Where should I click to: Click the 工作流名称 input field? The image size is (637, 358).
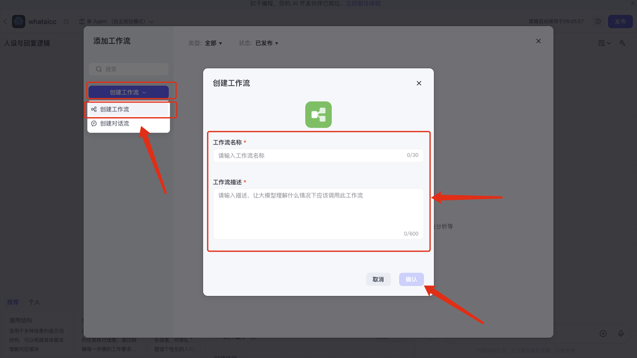click(x=318, y=155)
